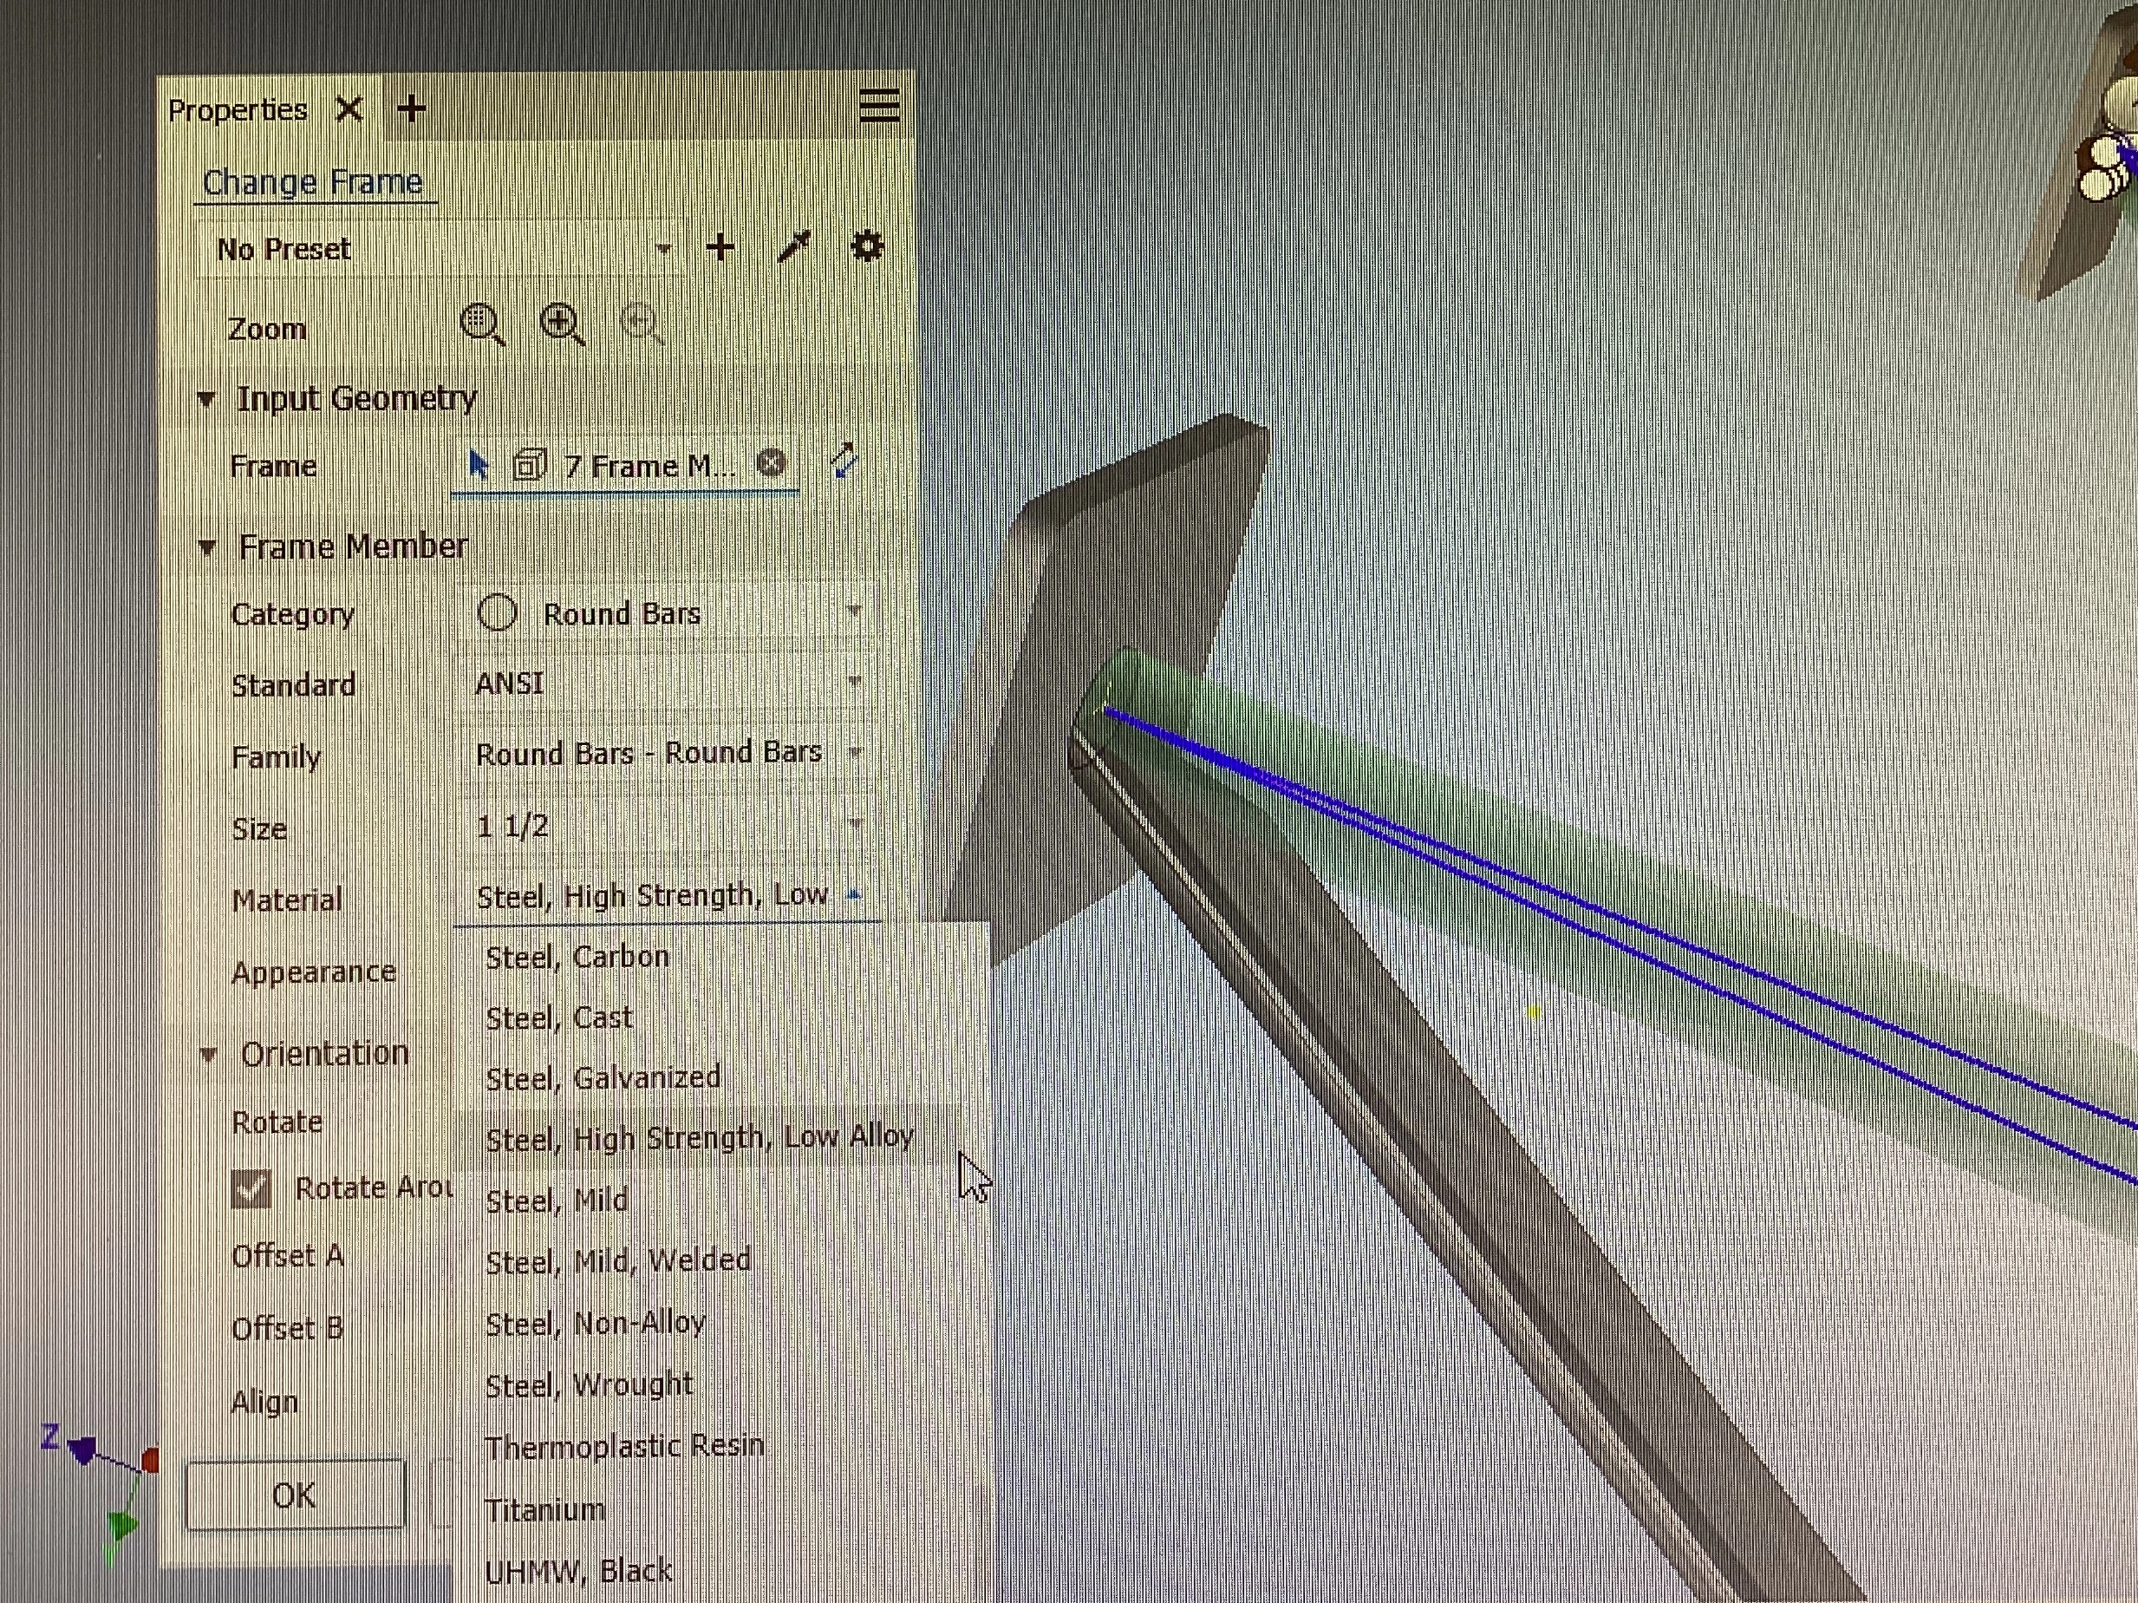Open advanced settings gear icon

coord(866,246)
